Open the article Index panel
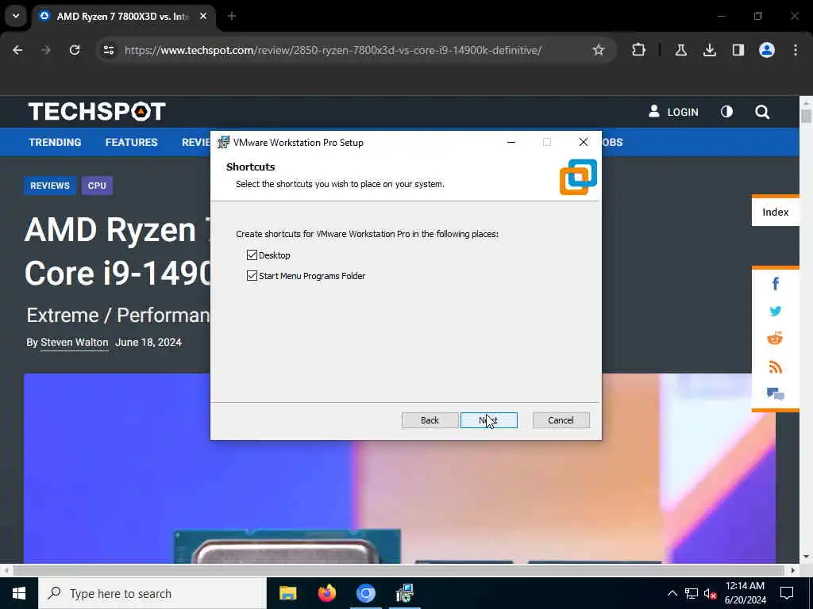This screenshot has width=813, height=609. point(775,212)
